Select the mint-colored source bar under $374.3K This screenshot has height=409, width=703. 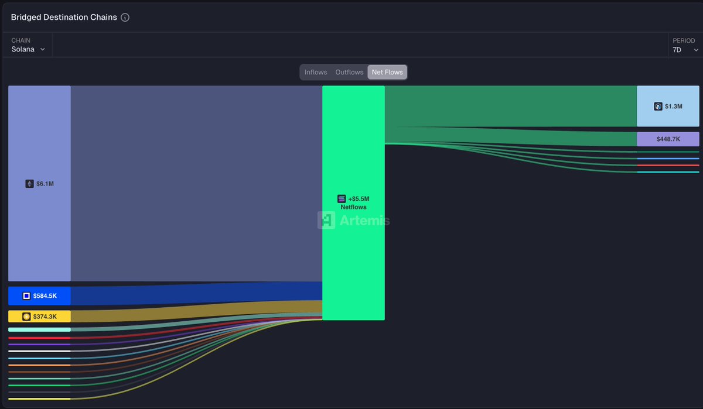pos(39,329)
